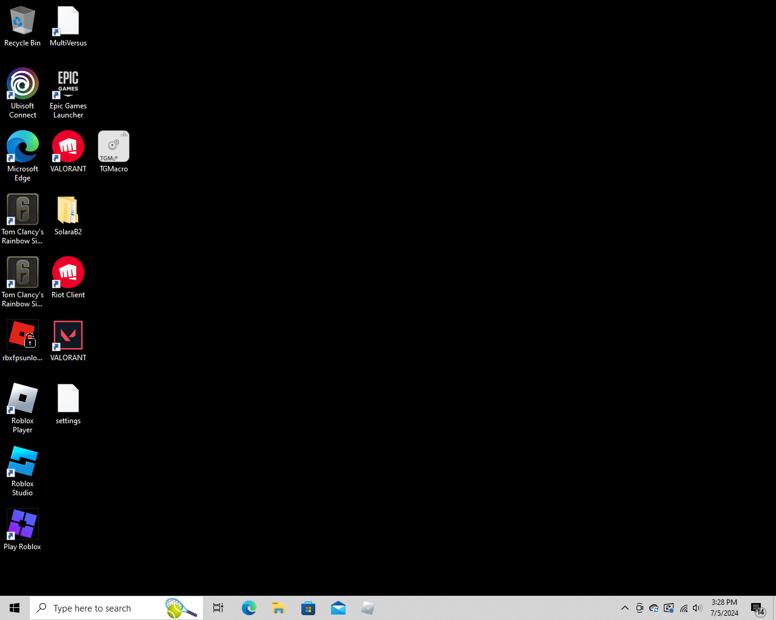Select the VALORANT shortcut with the V logo
This screenshot has width=776, height=620.
pyautogui.click(x=68, y=341)
